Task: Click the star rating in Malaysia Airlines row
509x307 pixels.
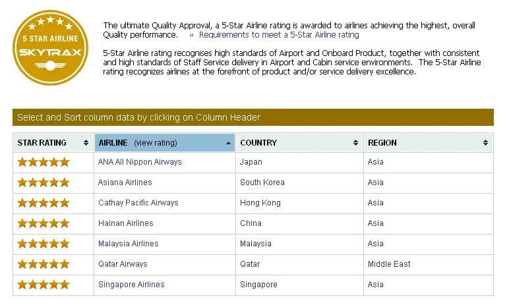Action: coord(44,244)
